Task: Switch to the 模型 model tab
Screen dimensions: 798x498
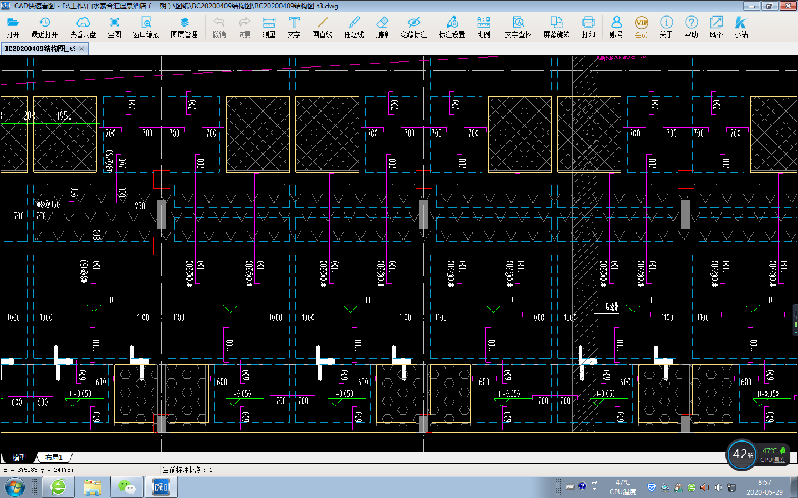Action: pyautogui.click(x=19, y=458)
